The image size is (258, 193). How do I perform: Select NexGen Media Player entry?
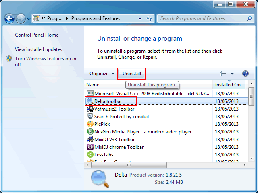(166, 132)
